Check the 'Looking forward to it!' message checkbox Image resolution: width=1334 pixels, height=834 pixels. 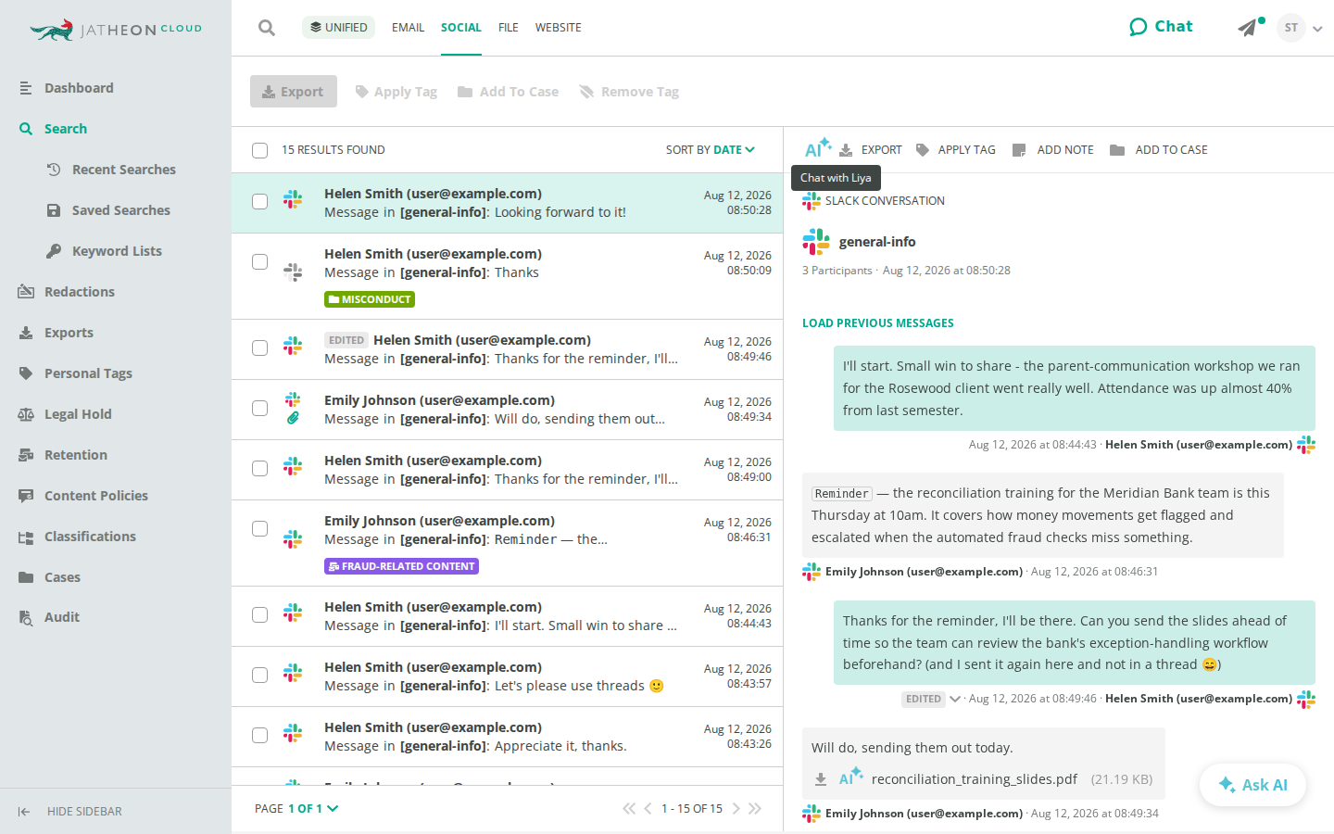coord(260,202)
